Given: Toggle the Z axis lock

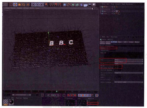Looking at the screenshot, I should click(41, 5).
